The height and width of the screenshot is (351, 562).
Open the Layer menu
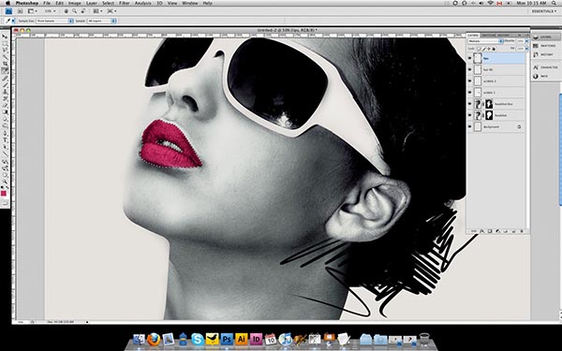[91, 3]
